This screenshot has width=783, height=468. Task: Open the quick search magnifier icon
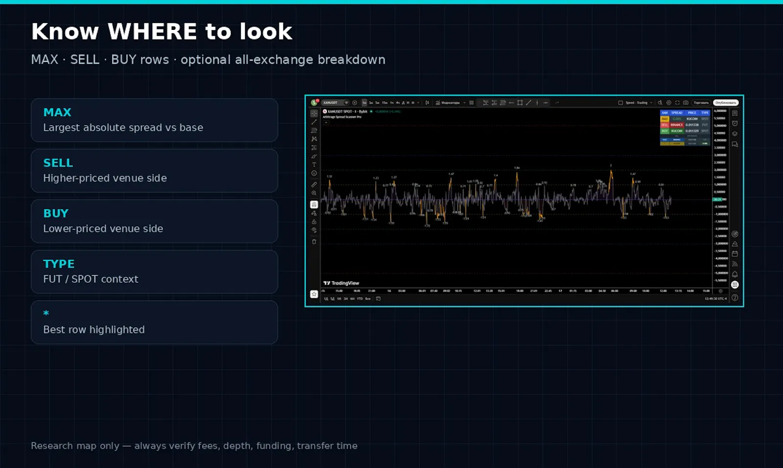coord(660,103)
